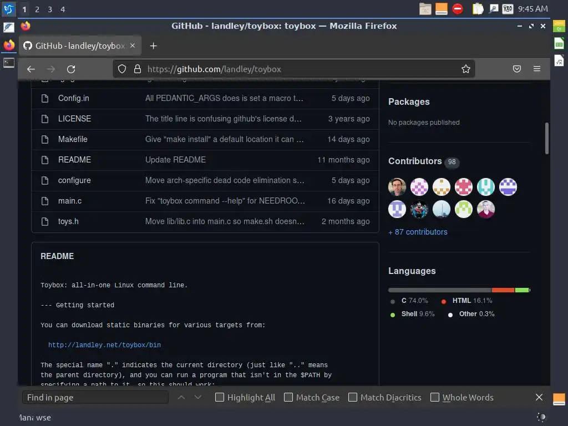Image resolution: width=568 pixels, height=426 pixels.
Task: Click the address bar URL field
Action: pyautogui.click(x=293, y=69)
